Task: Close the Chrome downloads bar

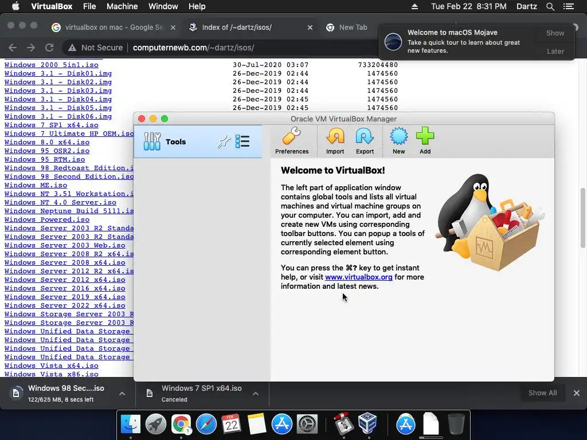Action: point(577,393)
